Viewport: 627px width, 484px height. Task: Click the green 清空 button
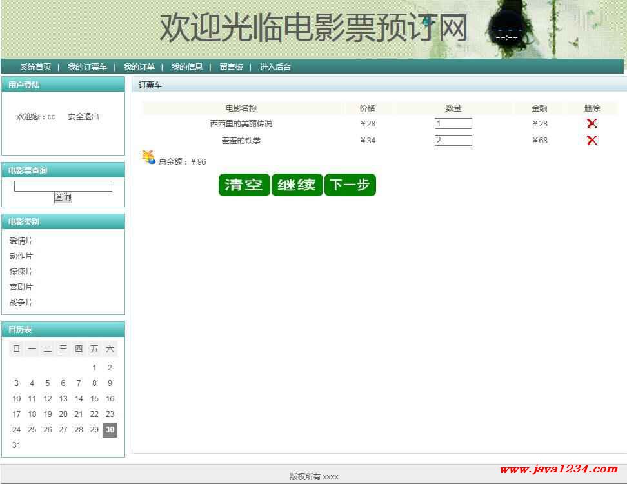(244, 185)
